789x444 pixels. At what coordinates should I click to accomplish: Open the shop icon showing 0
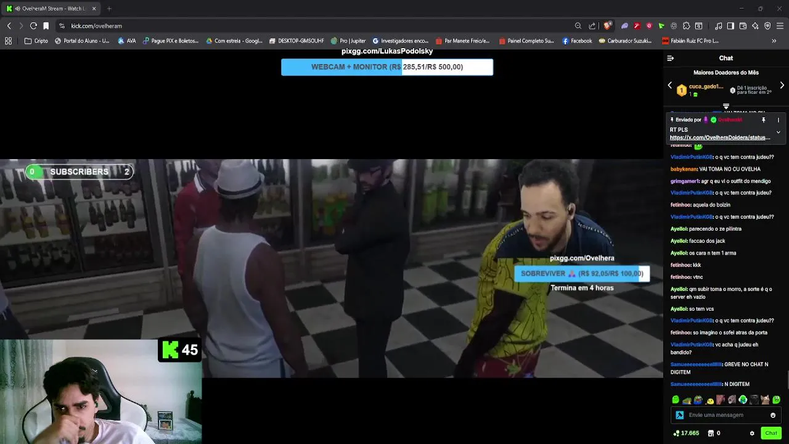pos(714,434)
